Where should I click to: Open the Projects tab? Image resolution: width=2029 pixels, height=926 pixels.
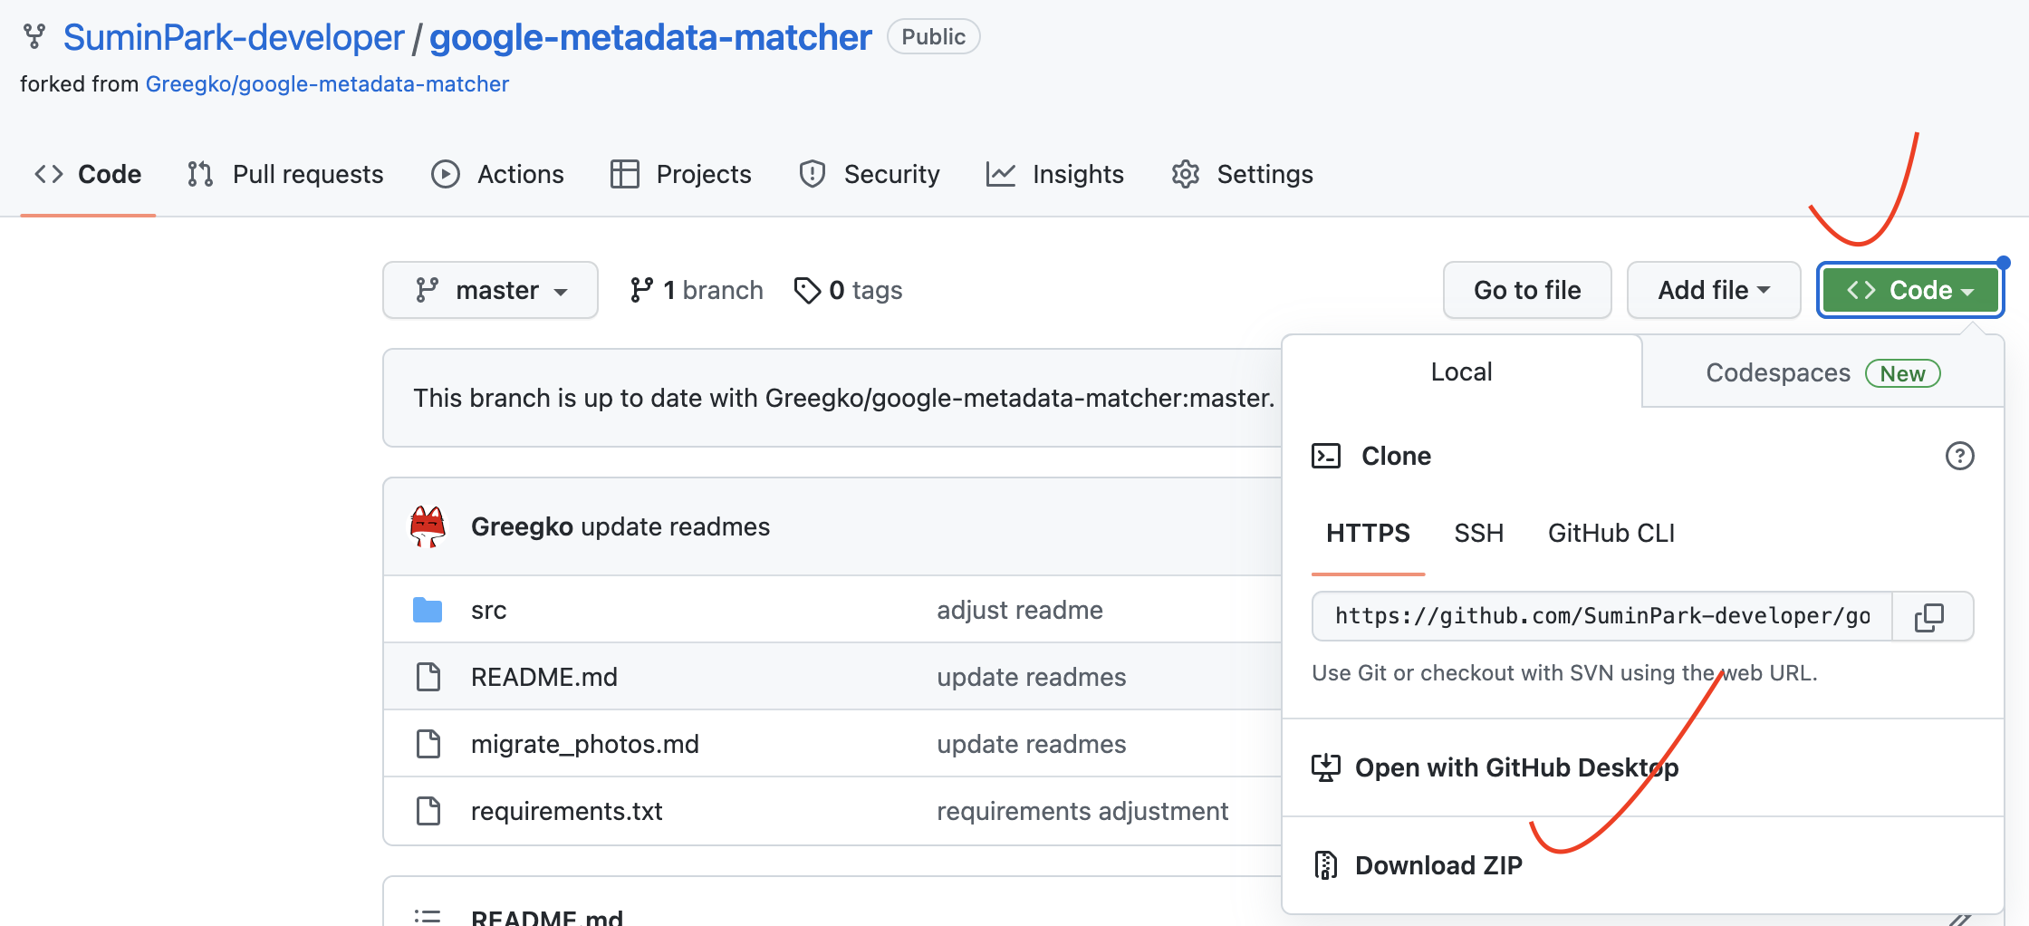[681, 174]
